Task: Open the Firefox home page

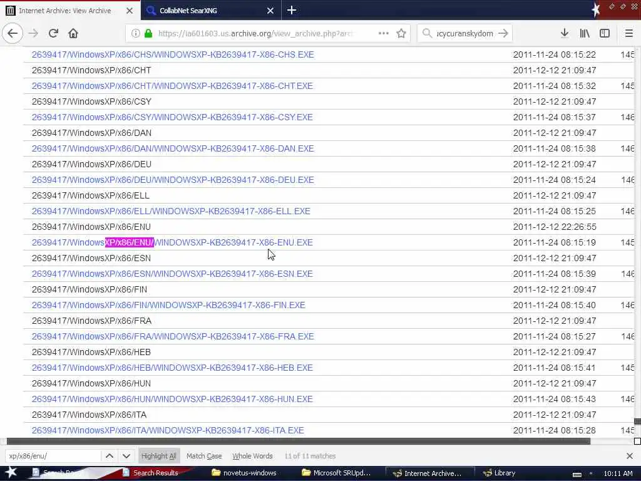Action: tap(73, 33)
